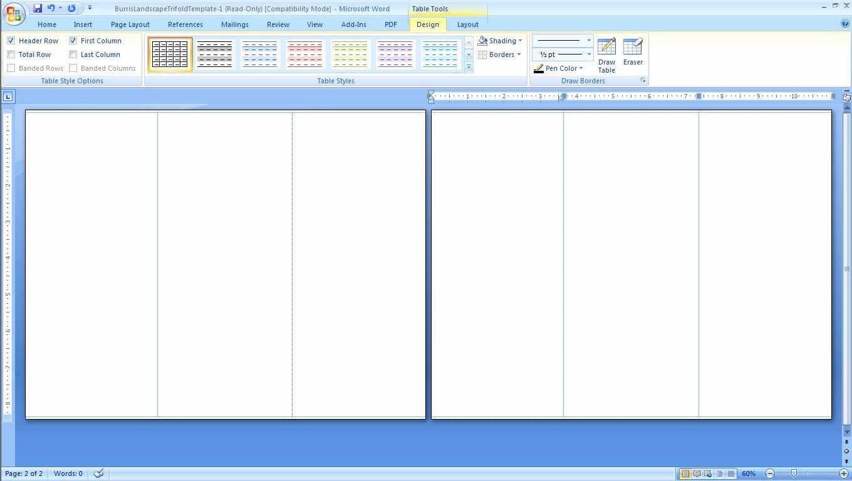Switch to Print Layout view
This screenshot has width=852, height=481.
685,473
